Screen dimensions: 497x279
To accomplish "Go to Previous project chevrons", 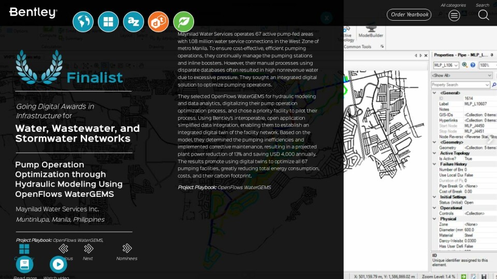I will (63, 249).
